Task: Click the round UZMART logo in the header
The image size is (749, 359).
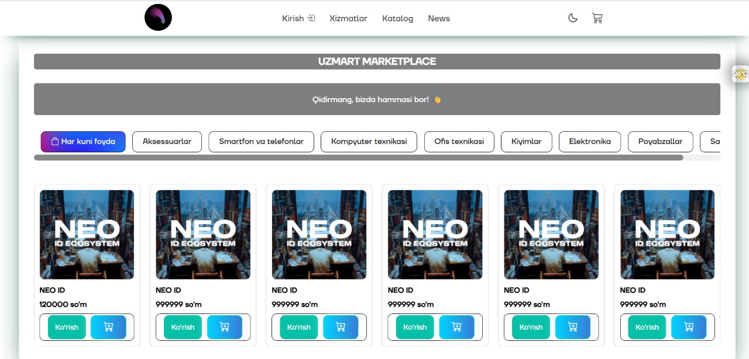Action: pos(158,18)
